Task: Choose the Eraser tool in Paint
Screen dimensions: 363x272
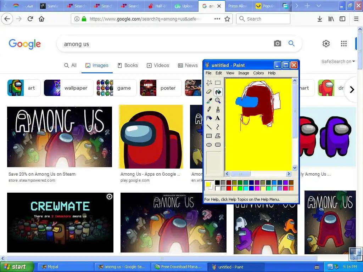Action: tap(209, 92)
